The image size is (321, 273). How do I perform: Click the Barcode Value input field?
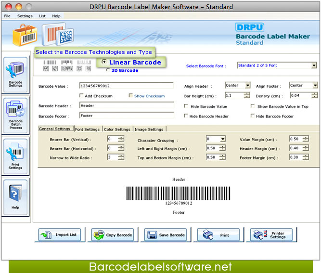[126, 86]
